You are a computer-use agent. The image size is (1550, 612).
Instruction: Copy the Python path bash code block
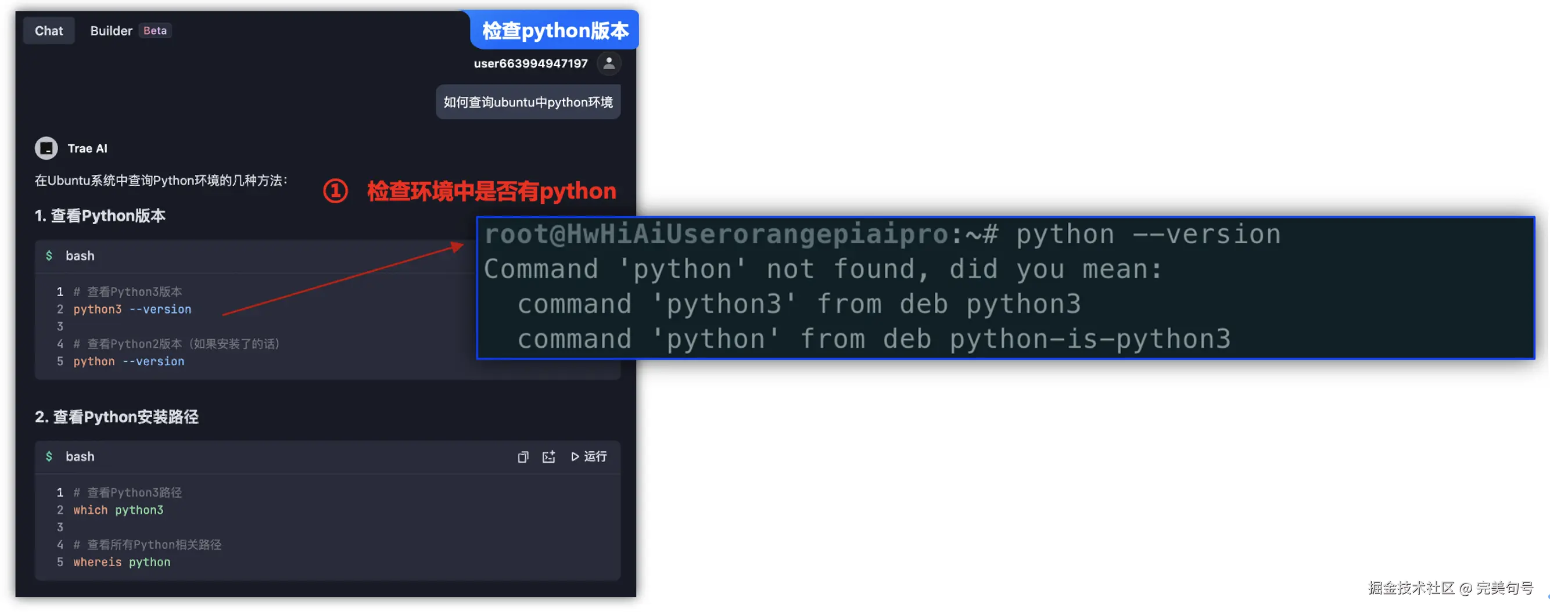click(x=522, y=457)
